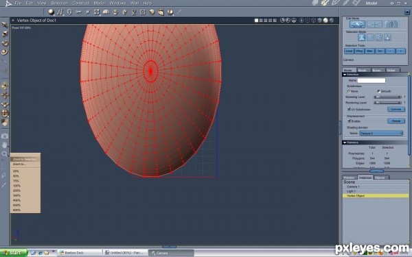This screenshot has height=257, width=412.
Task: Open the Selection menu
Action: click(x=59, y=3)
